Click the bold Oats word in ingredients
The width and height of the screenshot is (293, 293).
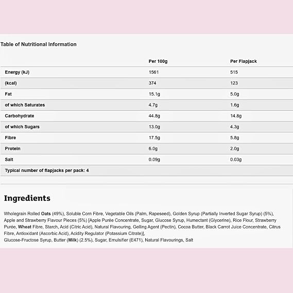pyautogui.click(x=46, y=214)
